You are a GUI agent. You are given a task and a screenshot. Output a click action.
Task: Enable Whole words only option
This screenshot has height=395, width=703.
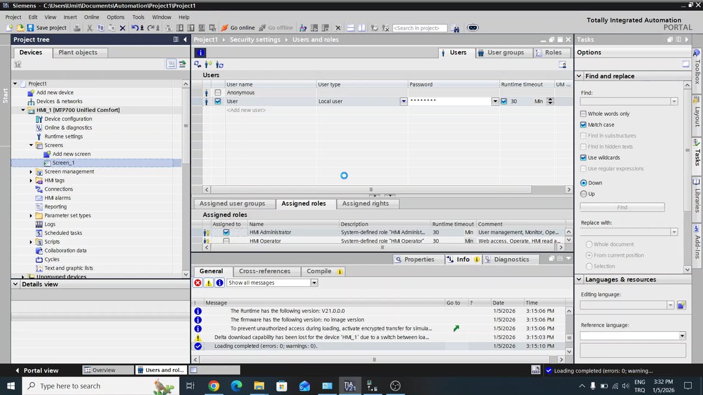point(583,114)
